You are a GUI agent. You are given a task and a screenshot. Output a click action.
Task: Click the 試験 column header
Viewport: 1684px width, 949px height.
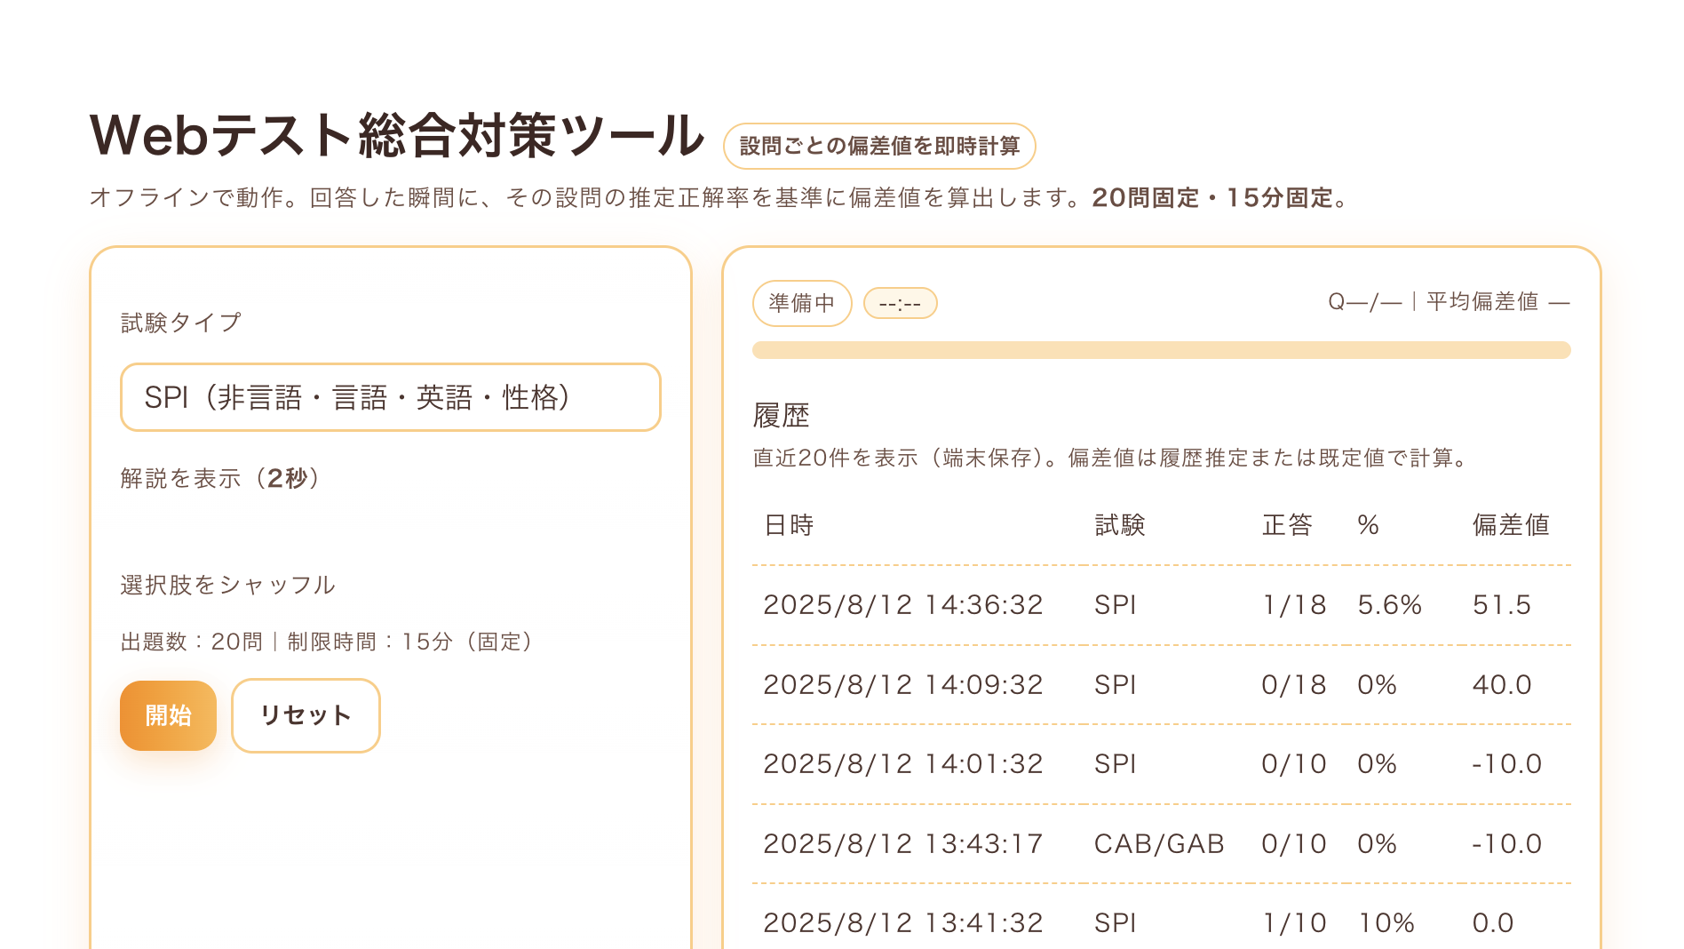click(1120, 525)
